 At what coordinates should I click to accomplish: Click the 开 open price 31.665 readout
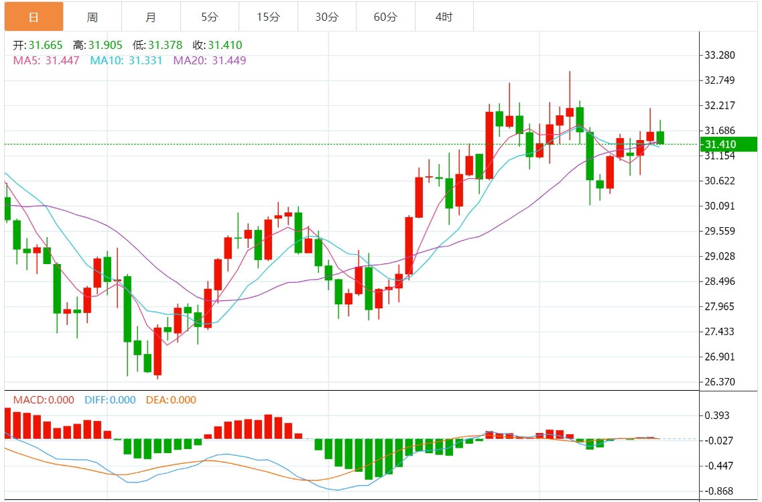[38, 45]
